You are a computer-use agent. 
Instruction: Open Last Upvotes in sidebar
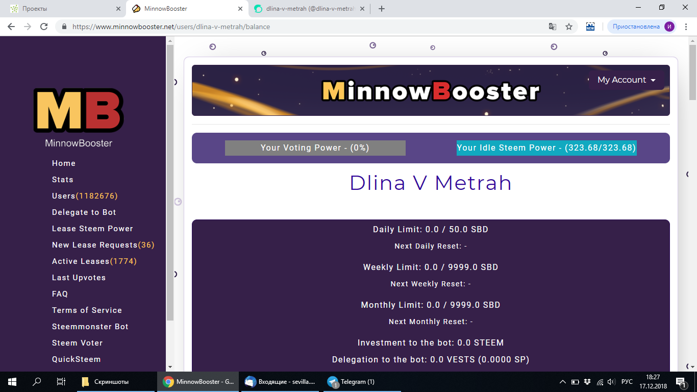pos(79,278)
